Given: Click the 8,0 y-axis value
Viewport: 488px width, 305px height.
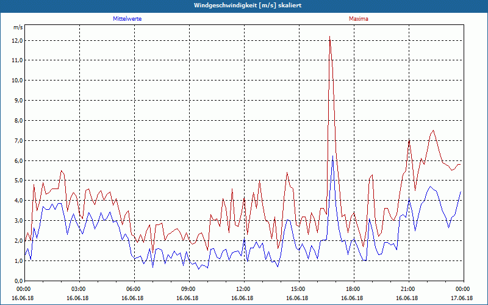Looking at the screenshot, I should [x=19, y=120].
